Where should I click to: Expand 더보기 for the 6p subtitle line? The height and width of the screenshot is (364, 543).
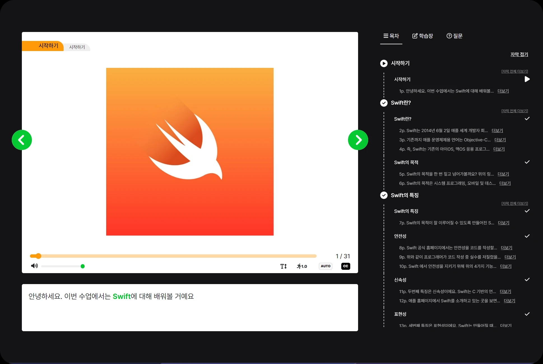505,183
